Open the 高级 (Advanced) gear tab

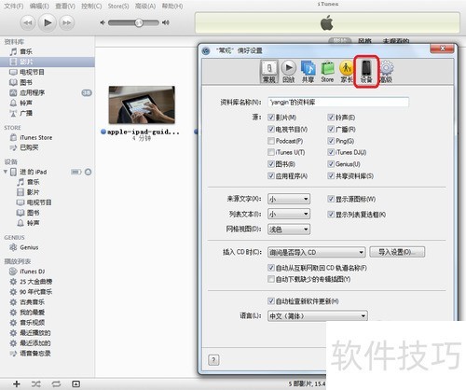click(x=387, y=72)
